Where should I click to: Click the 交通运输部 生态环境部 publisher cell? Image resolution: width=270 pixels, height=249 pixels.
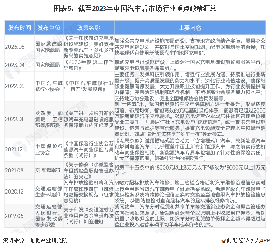pyautogui.click(x=49, y=192)
